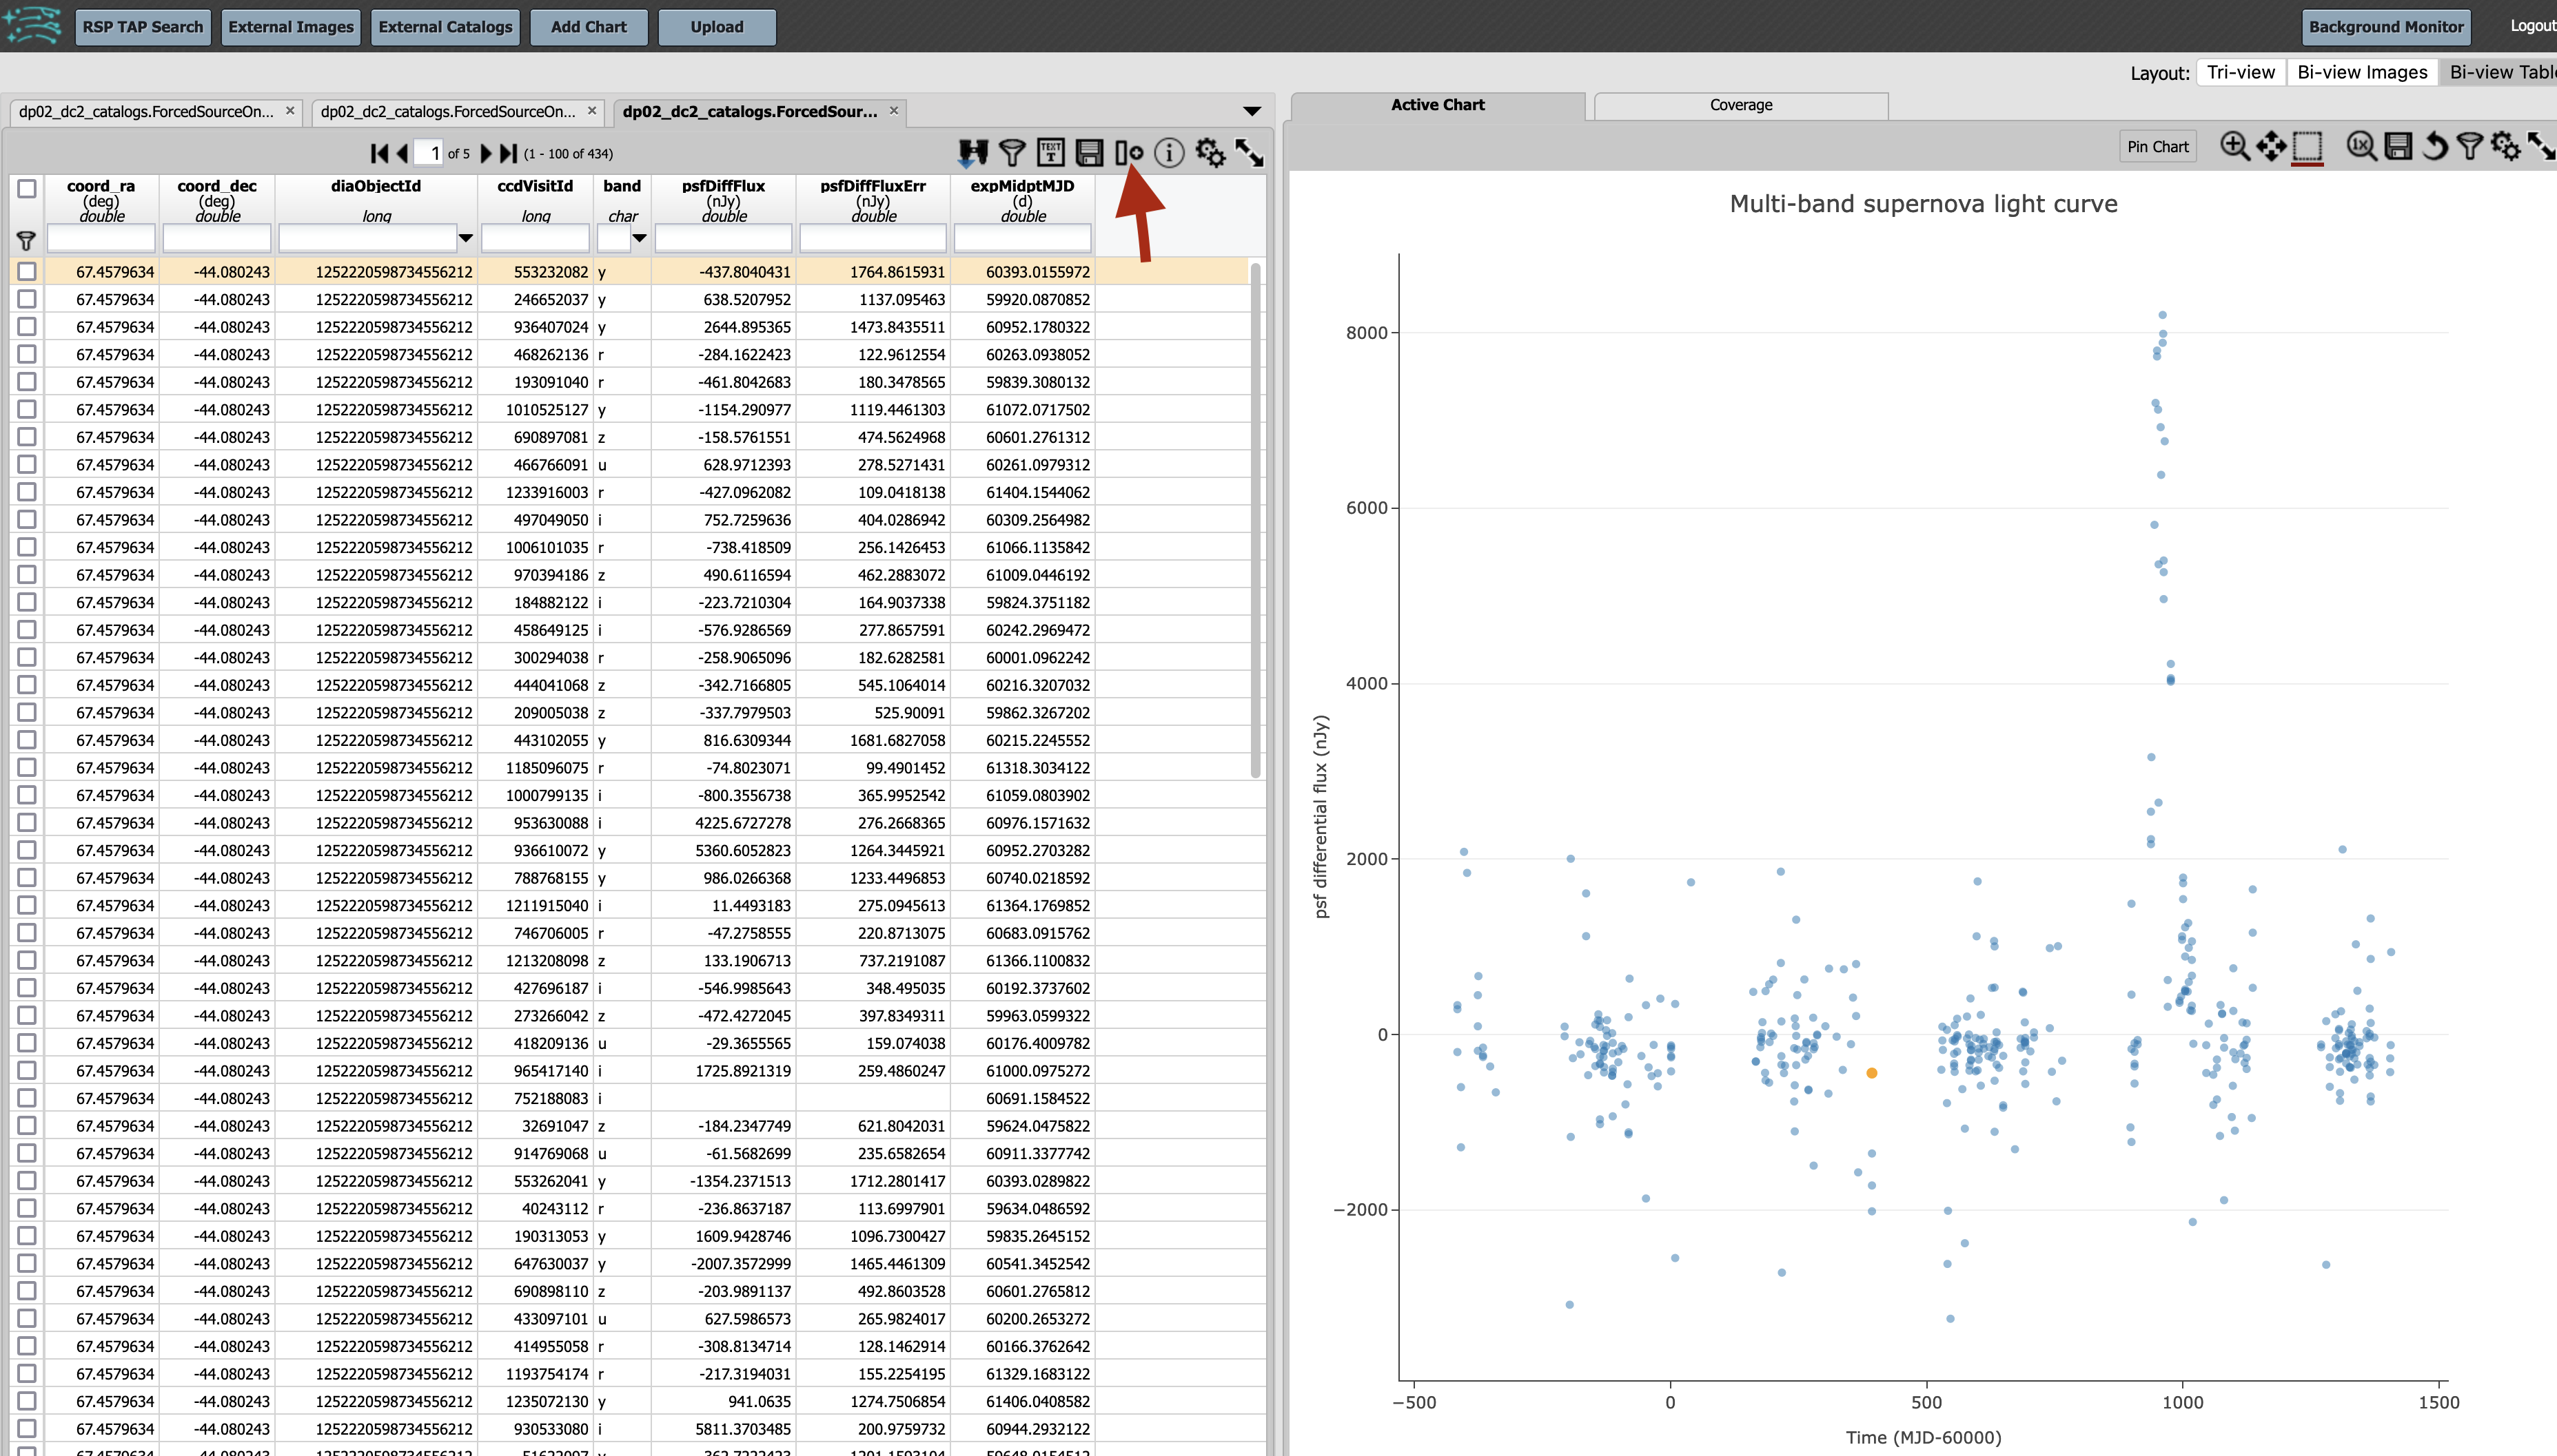Image resolution: width=2557 pixels, height=1456 pixels.
Task: Check row with ccdVisitId 553232082
Action: click(x=27, y=271)
